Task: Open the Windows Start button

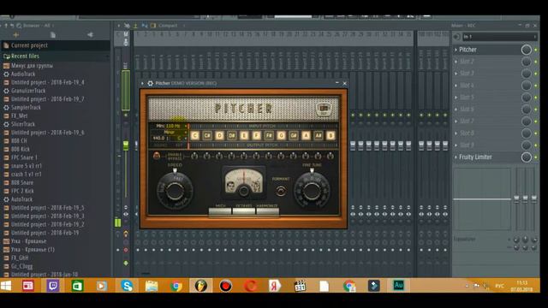Action: click(6, 286)
